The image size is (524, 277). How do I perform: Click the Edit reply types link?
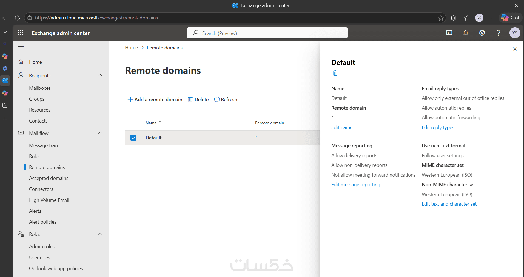click(x=438, y=127)
